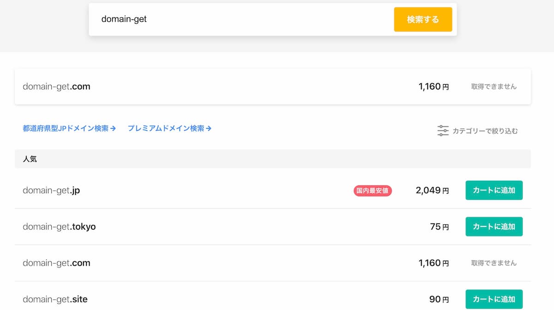The image size is (554, 310).
Task: Add domain-get.jp to cart
Action: pos(494,190)
